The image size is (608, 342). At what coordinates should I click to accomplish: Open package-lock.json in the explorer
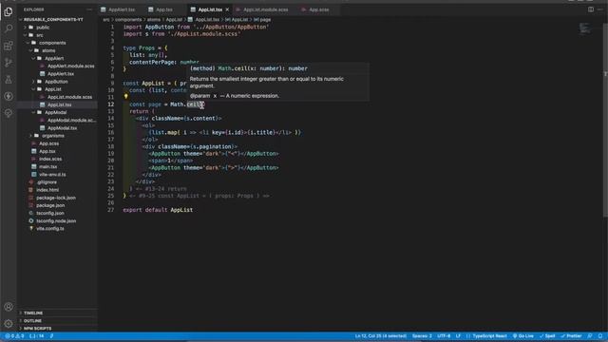56,198
